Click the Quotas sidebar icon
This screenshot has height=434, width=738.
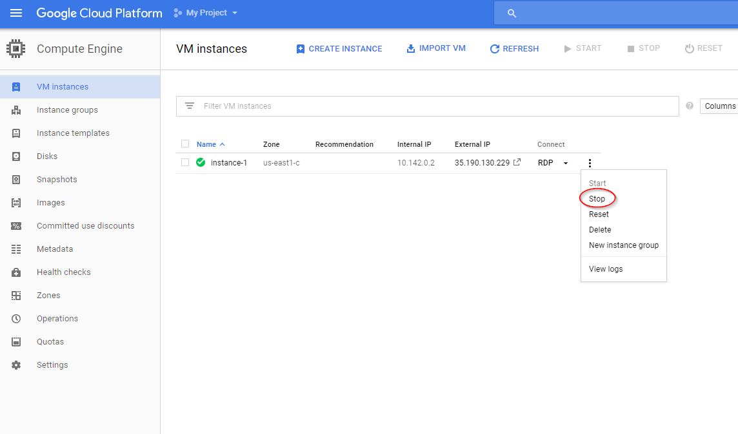coord(16,341)
